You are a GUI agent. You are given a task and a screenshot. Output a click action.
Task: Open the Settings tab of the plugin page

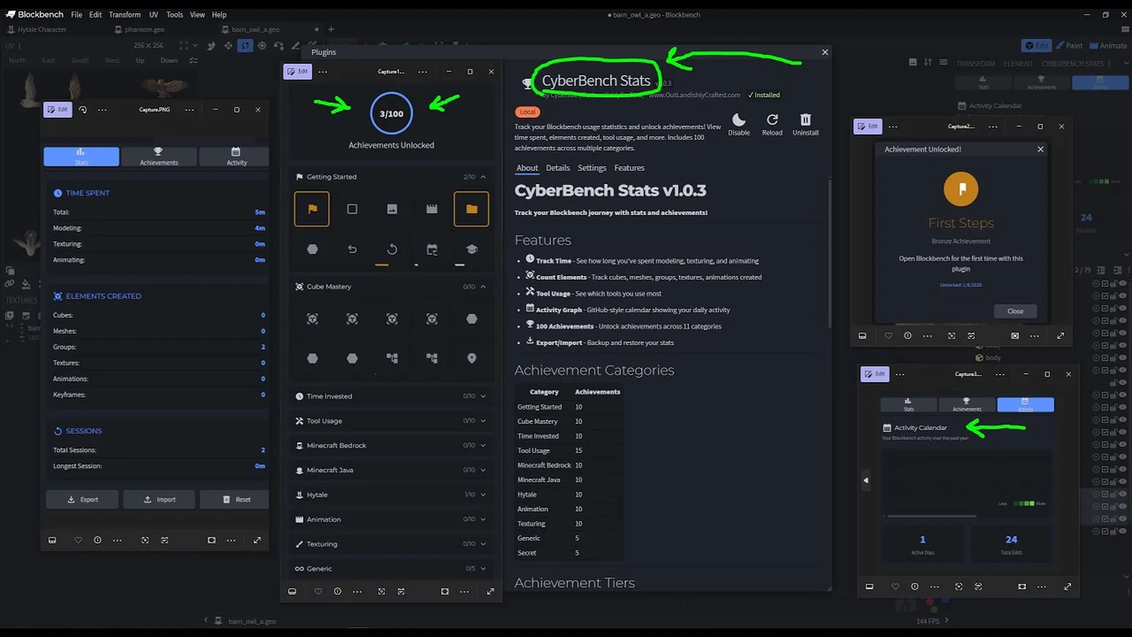point(591,168)
